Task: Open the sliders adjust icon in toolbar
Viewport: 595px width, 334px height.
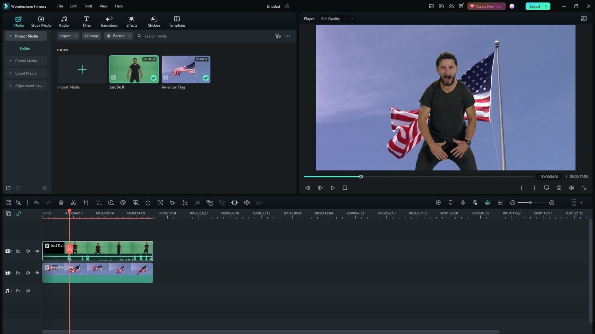Action: coord(185,203)
